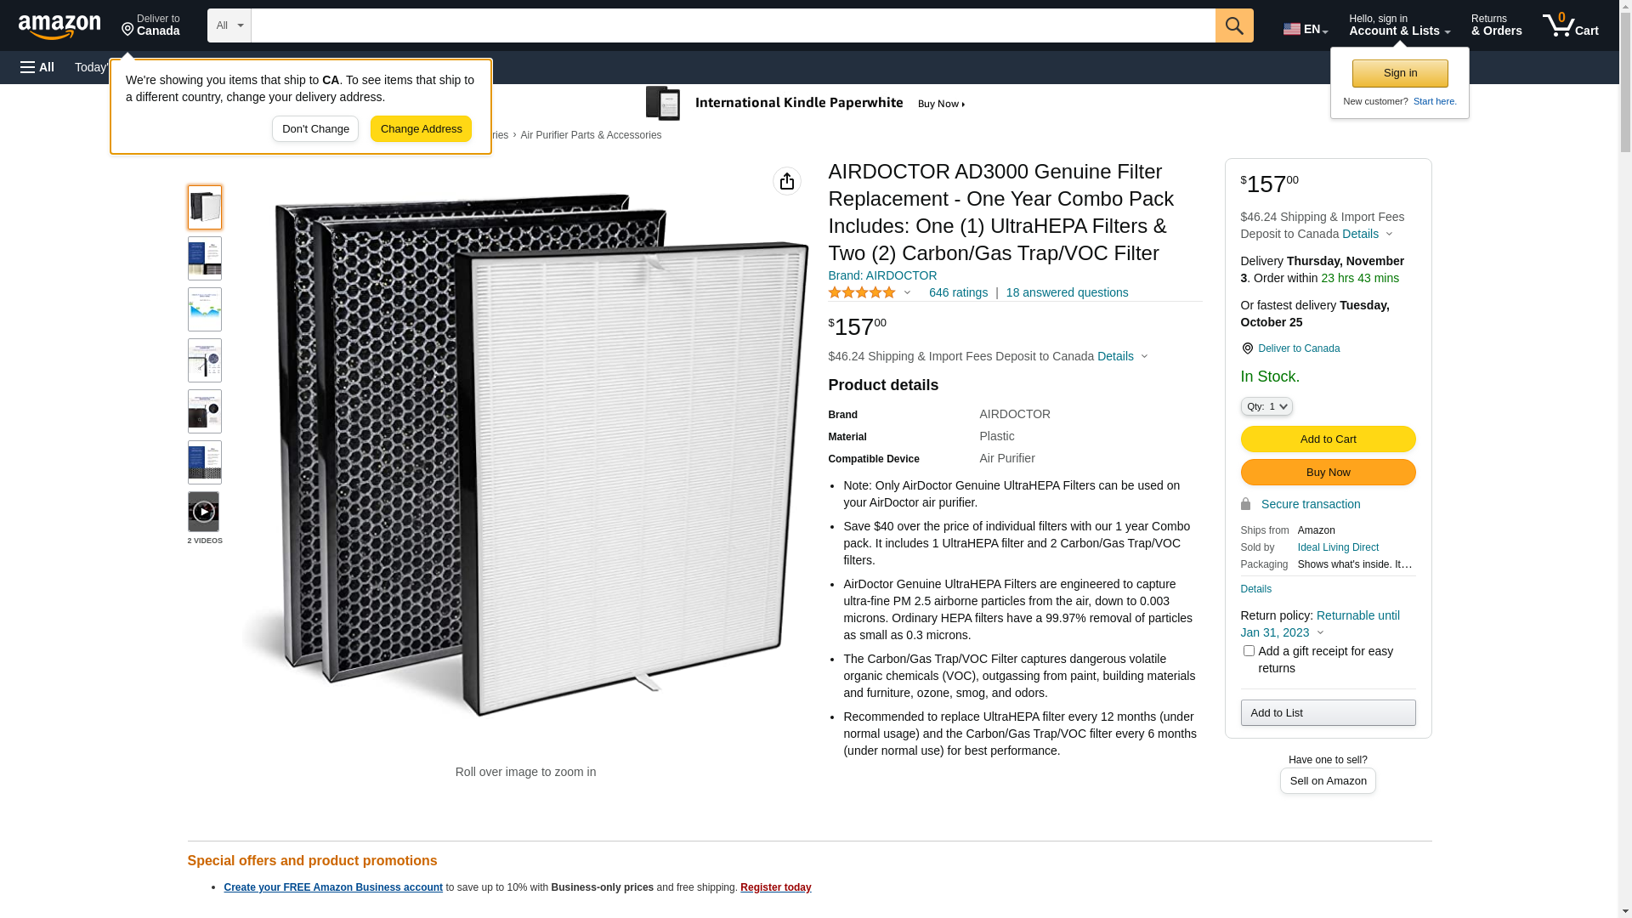Click the share icon on product image
The height and width of the screenshot is (918, 1632).
coord(787,181)
